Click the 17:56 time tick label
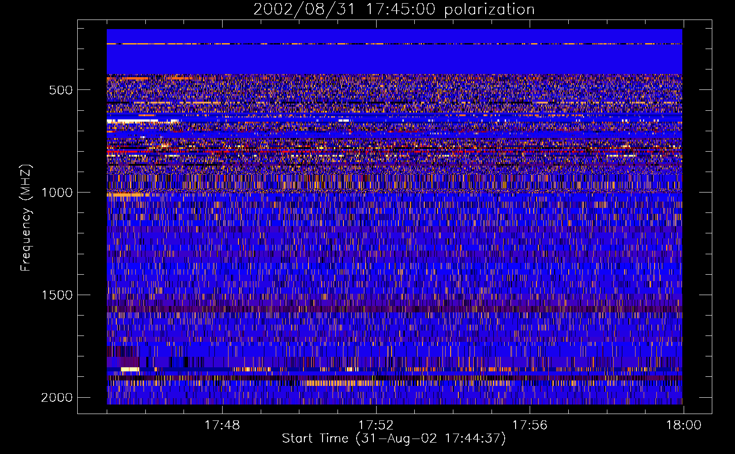The height and width of the screenshot is (454, 735). click(530, 425)
